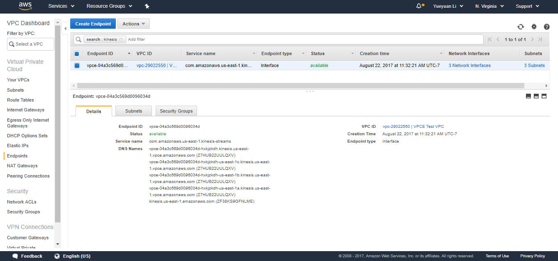This screenshot has width=558, height=261.
Task: Open the settings gear for table preferences
Action: (534, 27)
